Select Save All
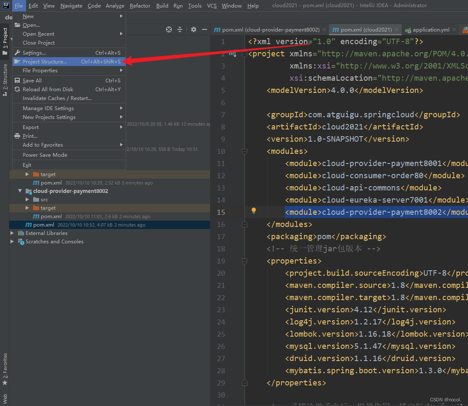The width and height of the screenshot is (468, 406). pyautogui.click(x=69, y=81)
